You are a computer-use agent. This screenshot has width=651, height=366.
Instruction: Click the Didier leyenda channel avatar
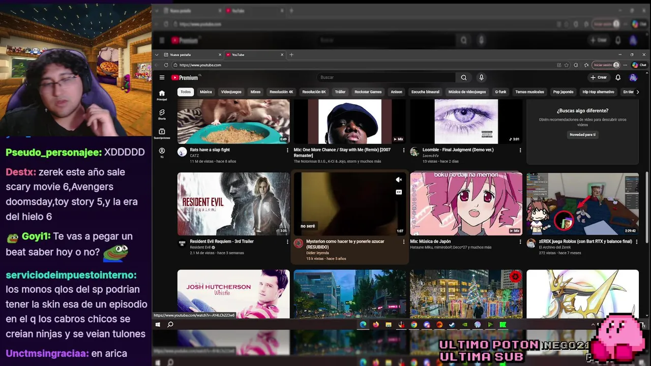click(299, 243)
